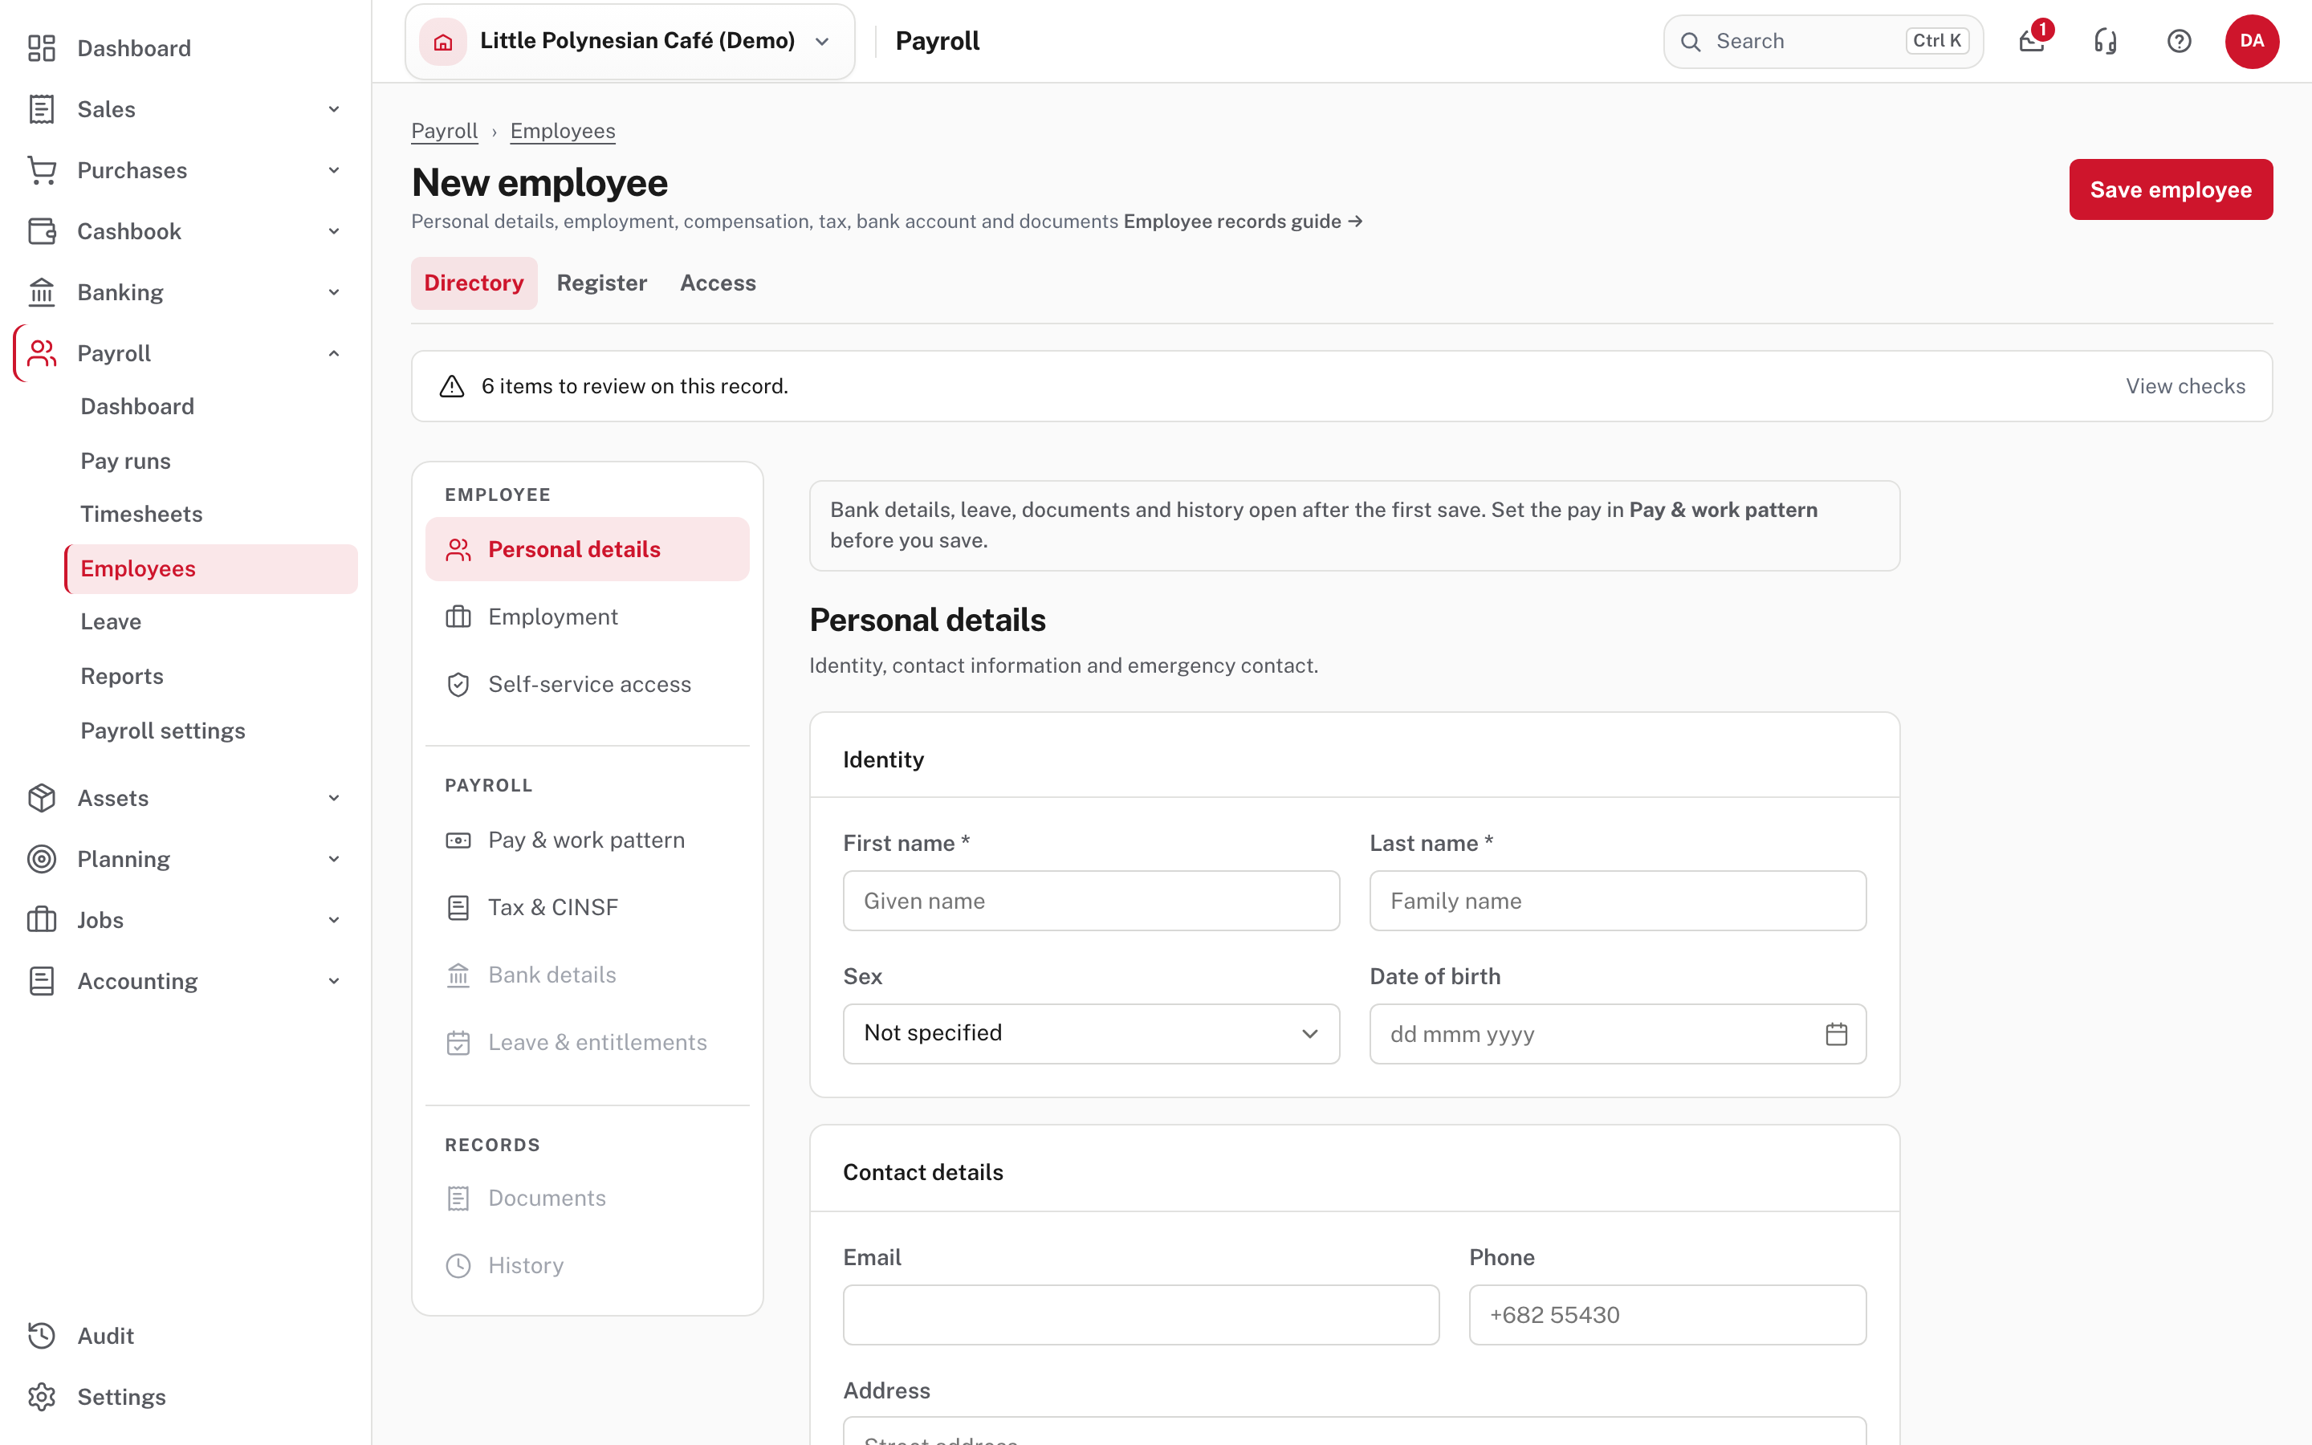
Task: Click the Settings gear icon in sidebar
Action: pos(41,1396)
